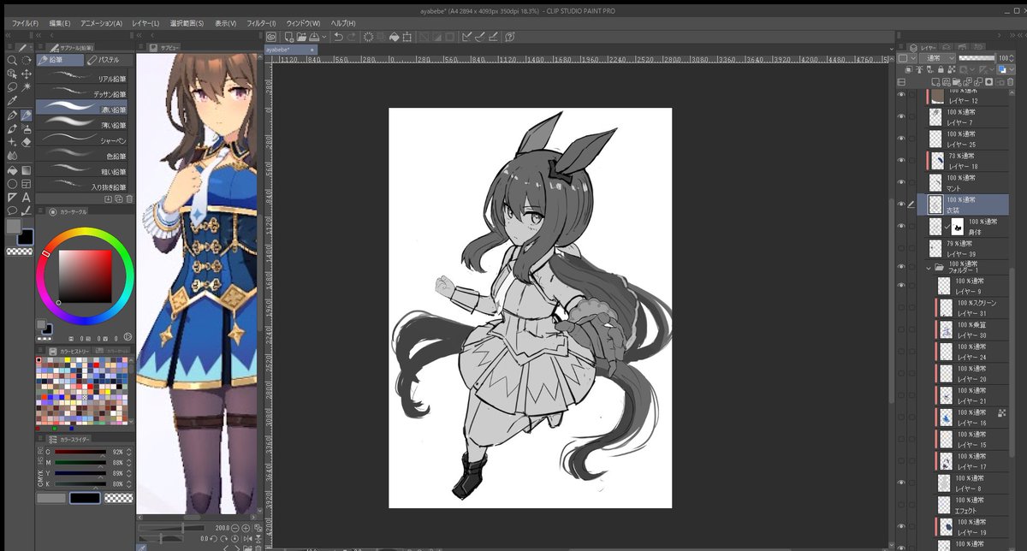Select リアル鉛筆 brush
Viewport: 1027px width, 551px height.
tap(83, 78)
